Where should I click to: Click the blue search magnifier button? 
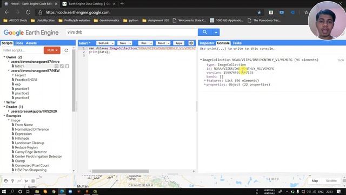click(205, 32)
